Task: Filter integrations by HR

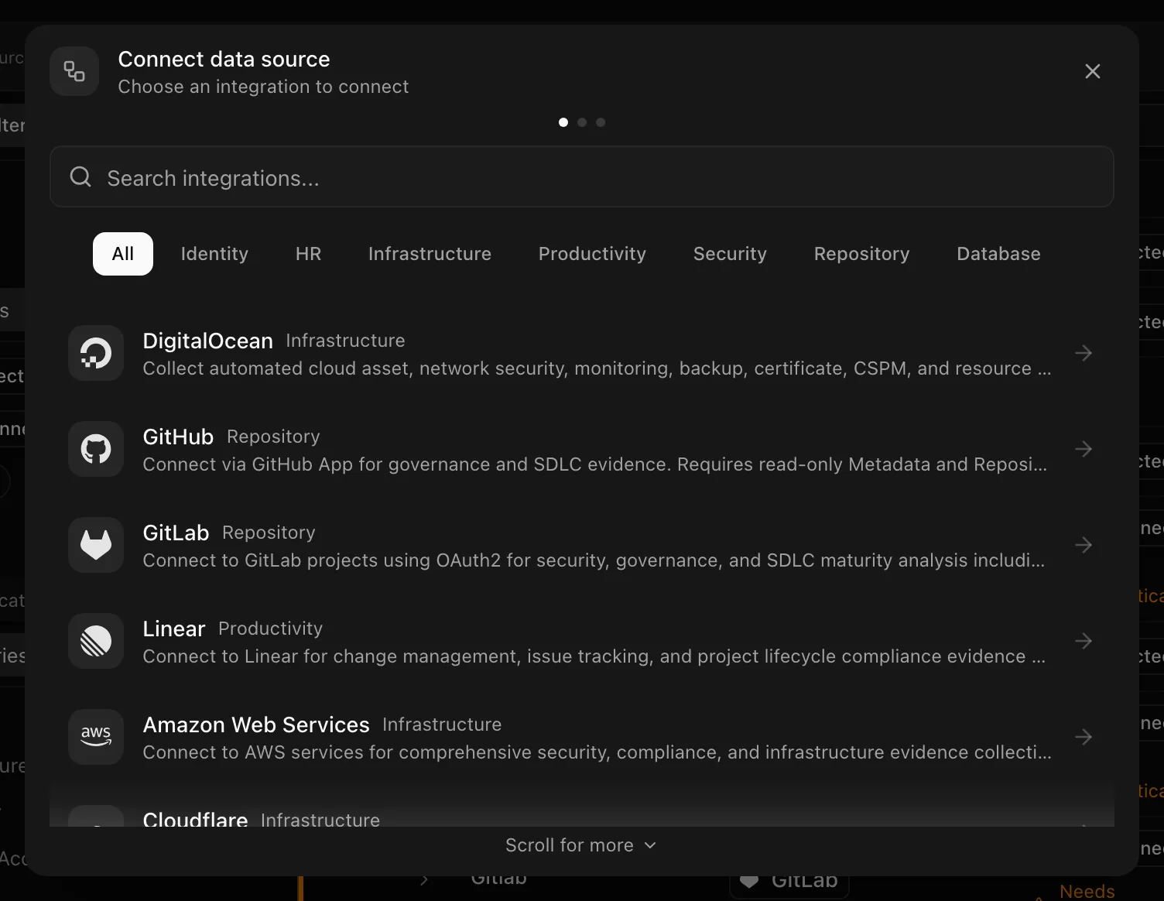Action: 308,254
